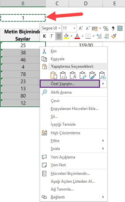Apply percent style from mini toolbar
The image size is (125, 202).
point(106,28)
